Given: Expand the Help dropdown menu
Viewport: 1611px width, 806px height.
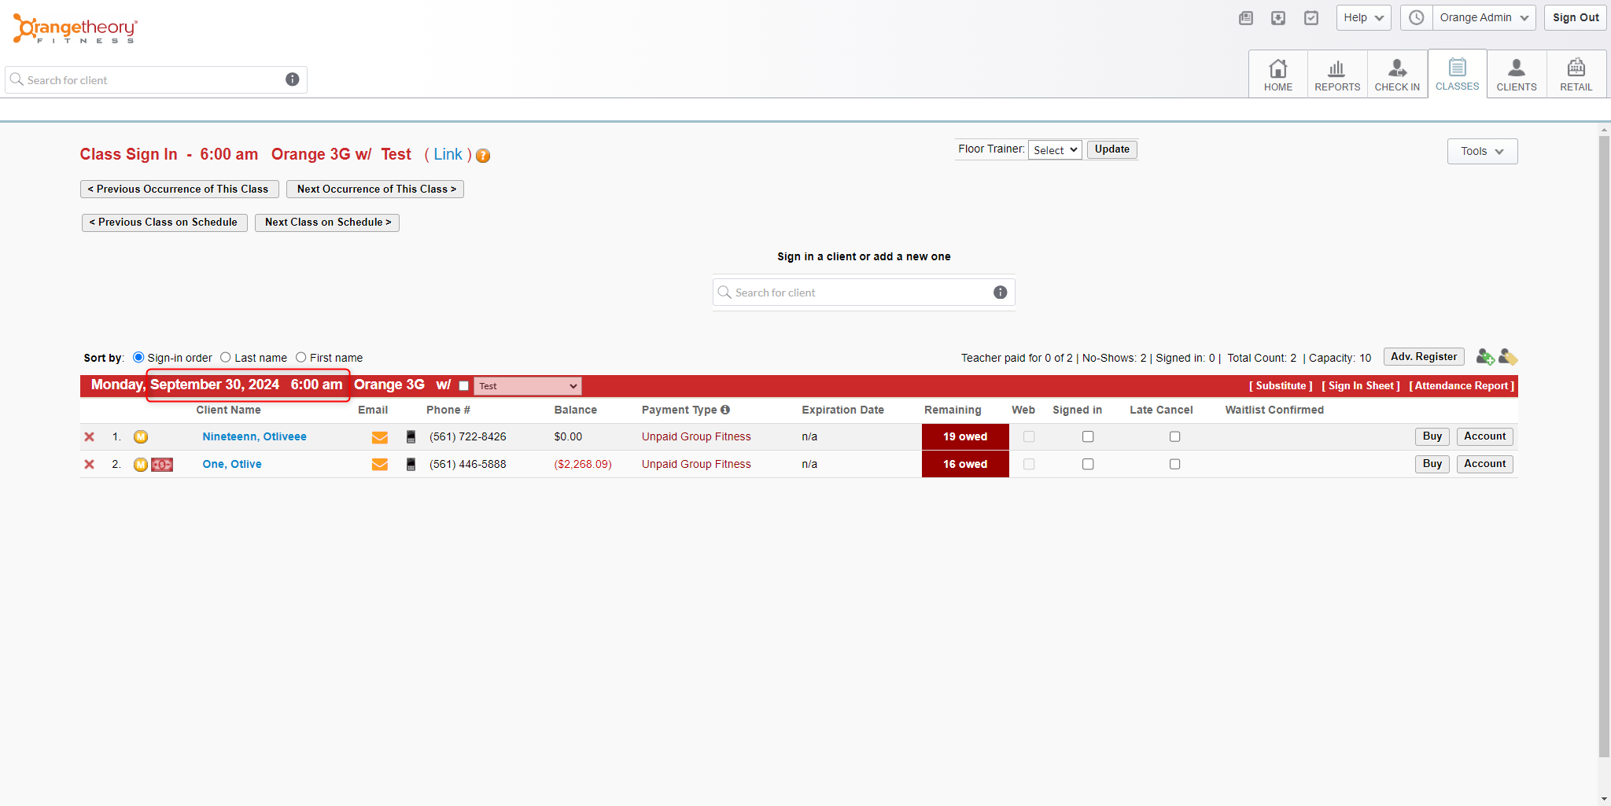Looking at the screenshot, I should 1363,17.
